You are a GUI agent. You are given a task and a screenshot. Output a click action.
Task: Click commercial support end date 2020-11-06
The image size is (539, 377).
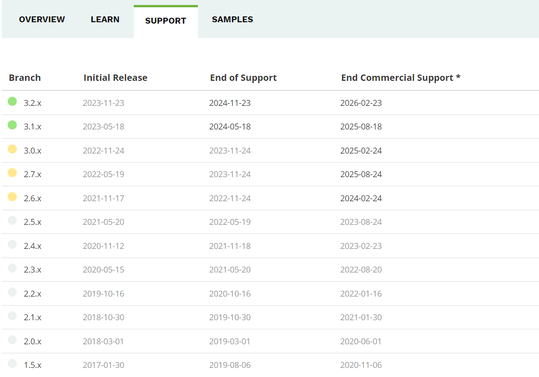point(361,365)
